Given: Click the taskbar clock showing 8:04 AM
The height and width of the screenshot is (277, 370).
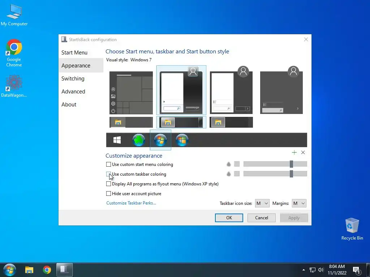Looking at the screenshot, I should (x=337, y=270).
